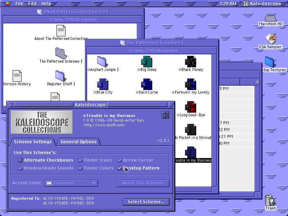Select the Desktop Textures folder on desktop
The height and width of the screenshot is (216, 288).
tap(270, 62)
